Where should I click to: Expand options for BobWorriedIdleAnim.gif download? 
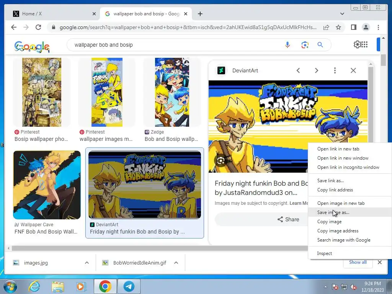pos(176,263)
